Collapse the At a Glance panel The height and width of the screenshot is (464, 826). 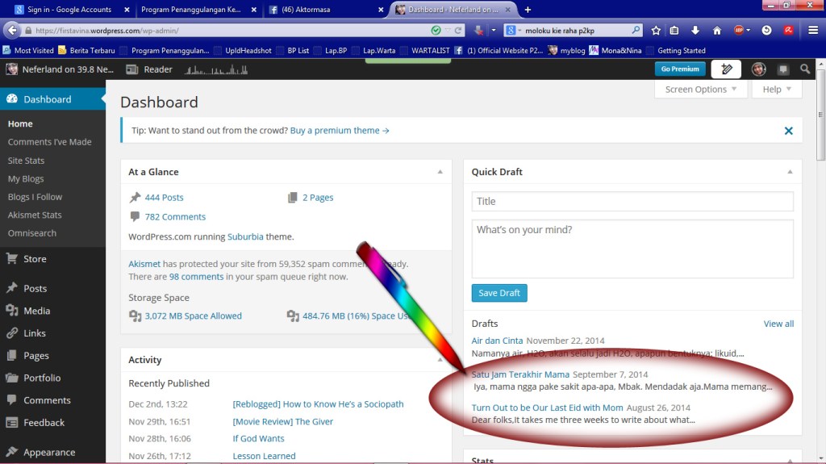(440, 172)
